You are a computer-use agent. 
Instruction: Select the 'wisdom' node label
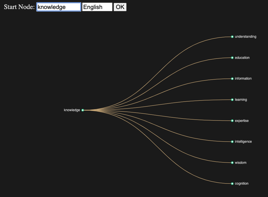[240, 163]
